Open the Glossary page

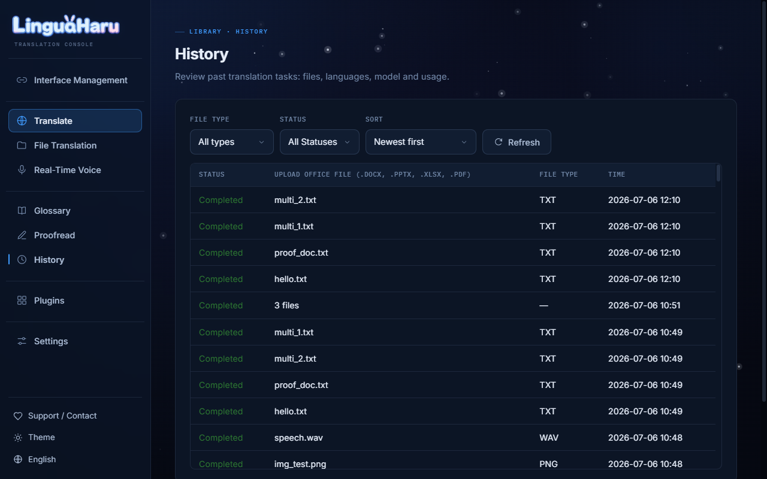75,211
